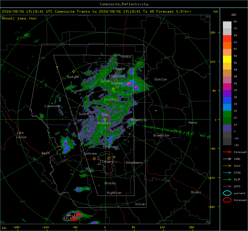Click the dBZ label above the color scale
248x231 pixels.
coord(234,15)
